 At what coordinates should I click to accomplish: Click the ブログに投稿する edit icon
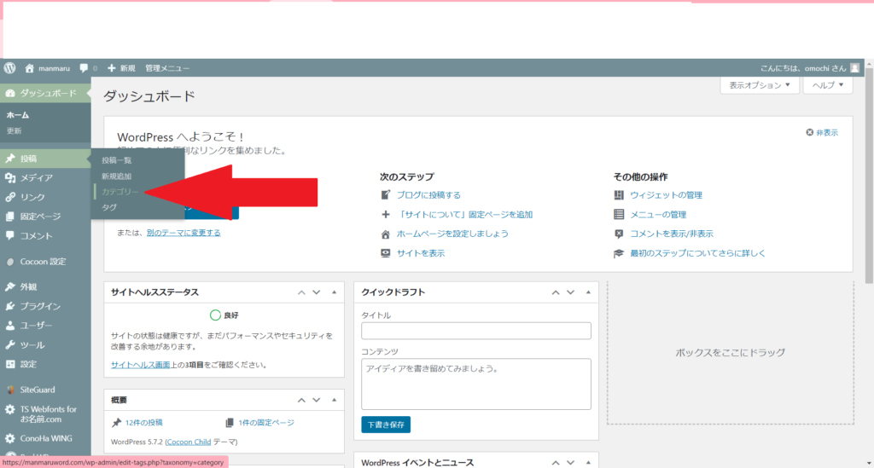pos(385,194)
